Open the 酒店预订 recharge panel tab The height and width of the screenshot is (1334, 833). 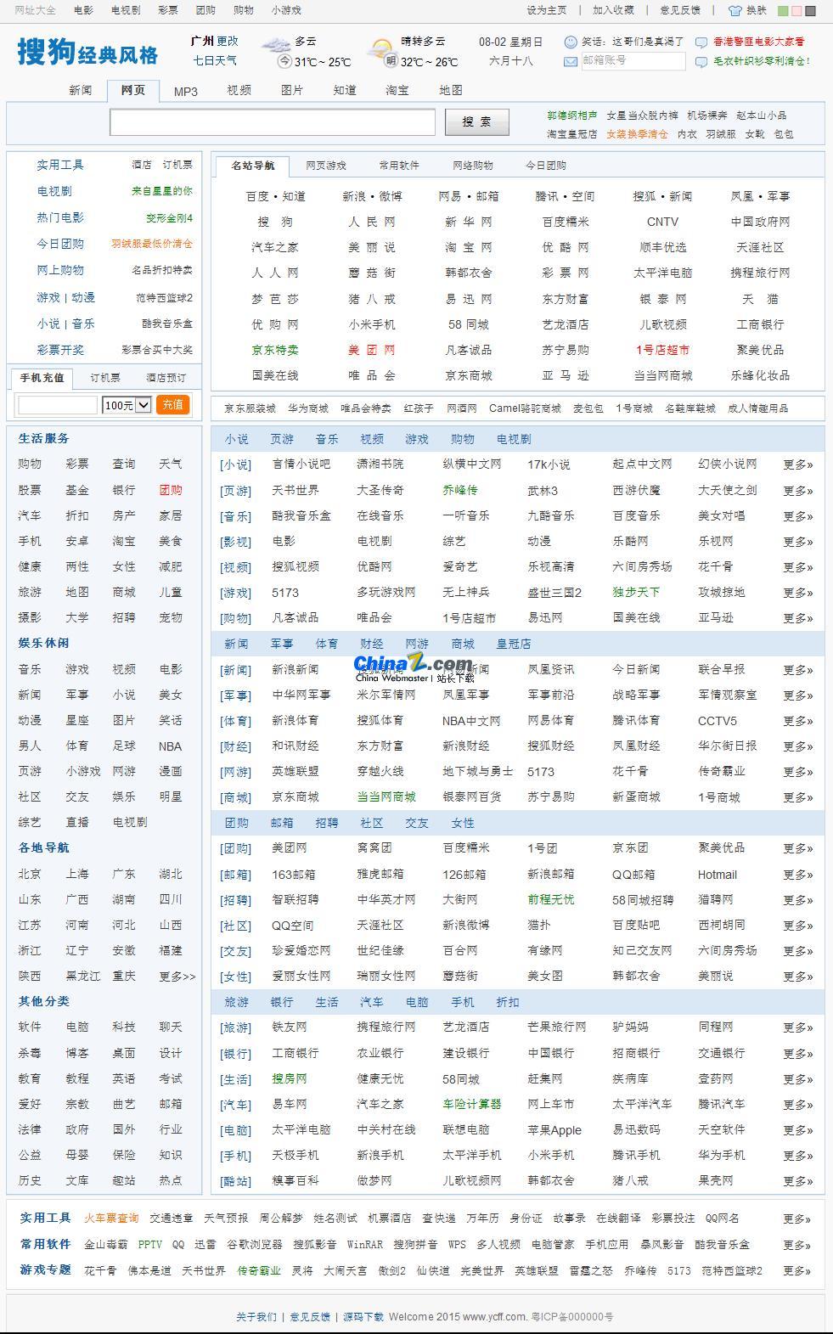pyautogui.click(x=166, y=378)
